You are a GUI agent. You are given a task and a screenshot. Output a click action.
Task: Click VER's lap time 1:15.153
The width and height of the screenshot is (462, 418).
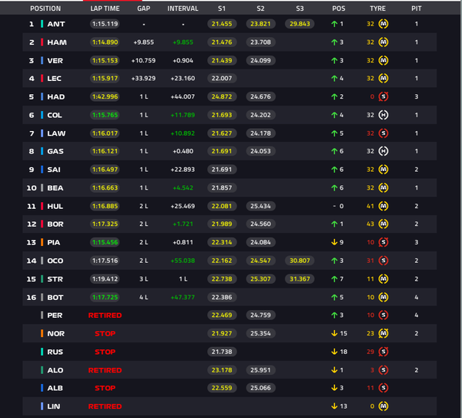(x=105, y=60)
